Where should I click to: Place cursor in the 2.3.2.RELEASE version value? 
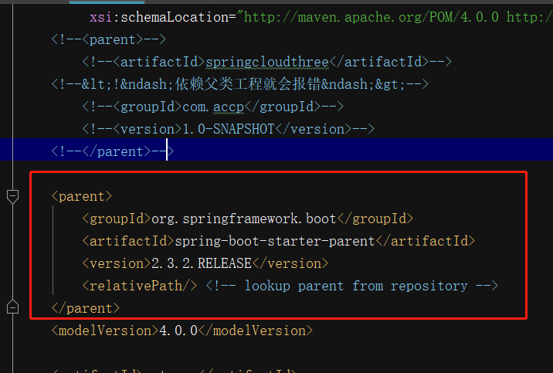[x=202, y=263]
